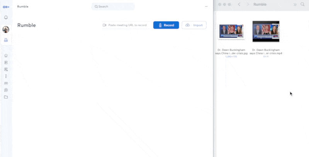Go back in the Finder window
Viewport: 309px width, 157px height.
pyautogui.click(x=239, y=4)
